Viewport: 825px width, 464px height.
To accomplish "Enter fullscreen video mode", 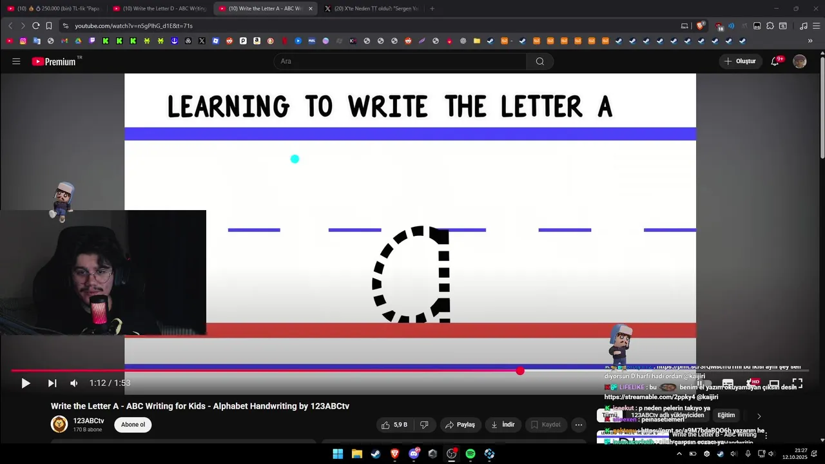I will coord(797,383).
